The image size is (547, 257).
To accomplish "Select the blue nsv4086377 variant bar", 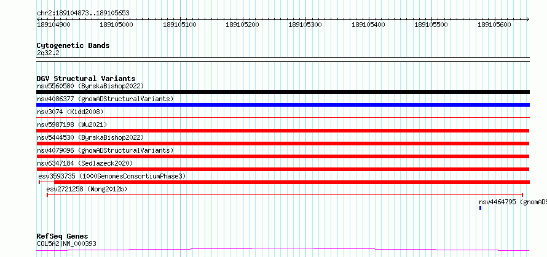I will click(283, 105).
